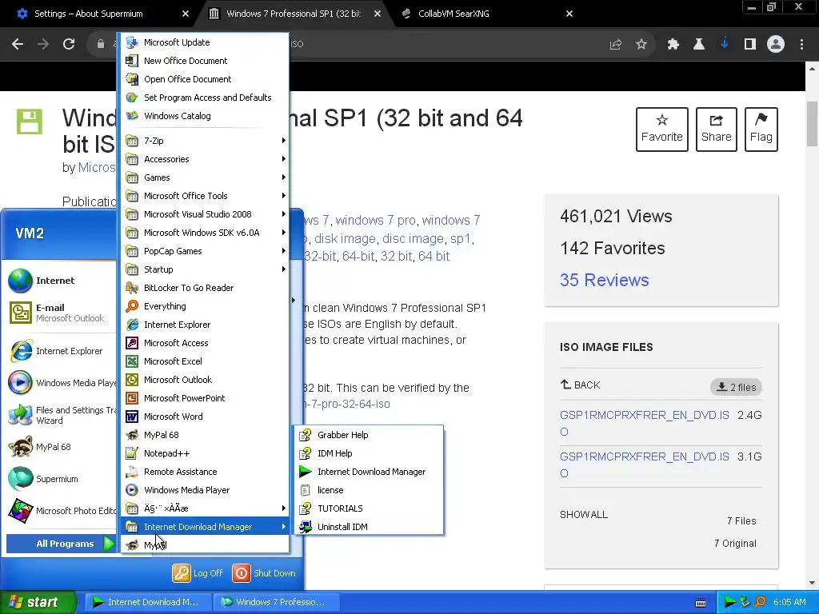
Task: Launch Microsoft Access
Action: [205, 343]
